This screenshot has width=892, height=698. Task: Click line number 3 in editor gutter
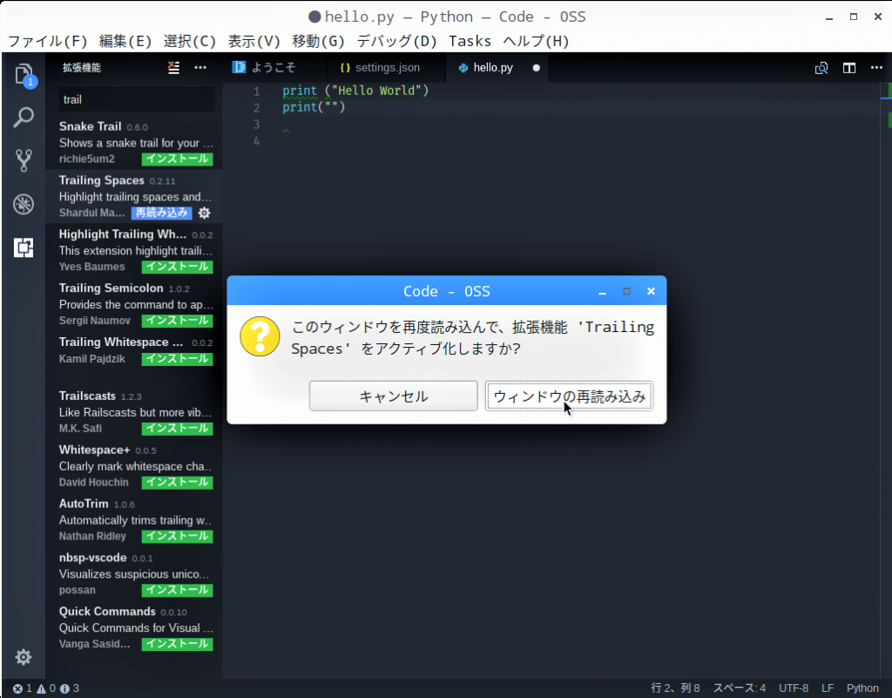point(257,125)
